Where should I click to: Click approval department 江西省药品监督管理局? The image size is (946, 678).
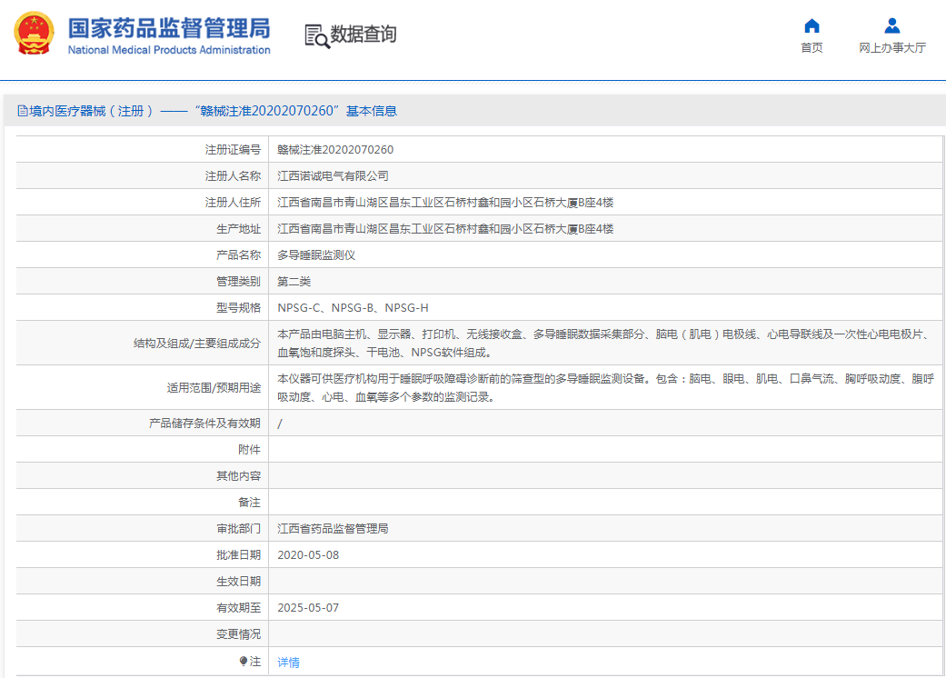pyautogui.click(x=333, y=529)
